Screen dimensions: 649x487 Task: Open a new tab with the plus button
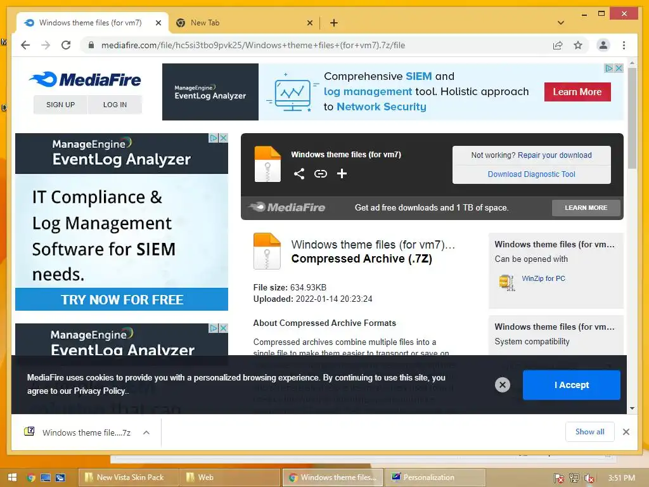[333, 23]
